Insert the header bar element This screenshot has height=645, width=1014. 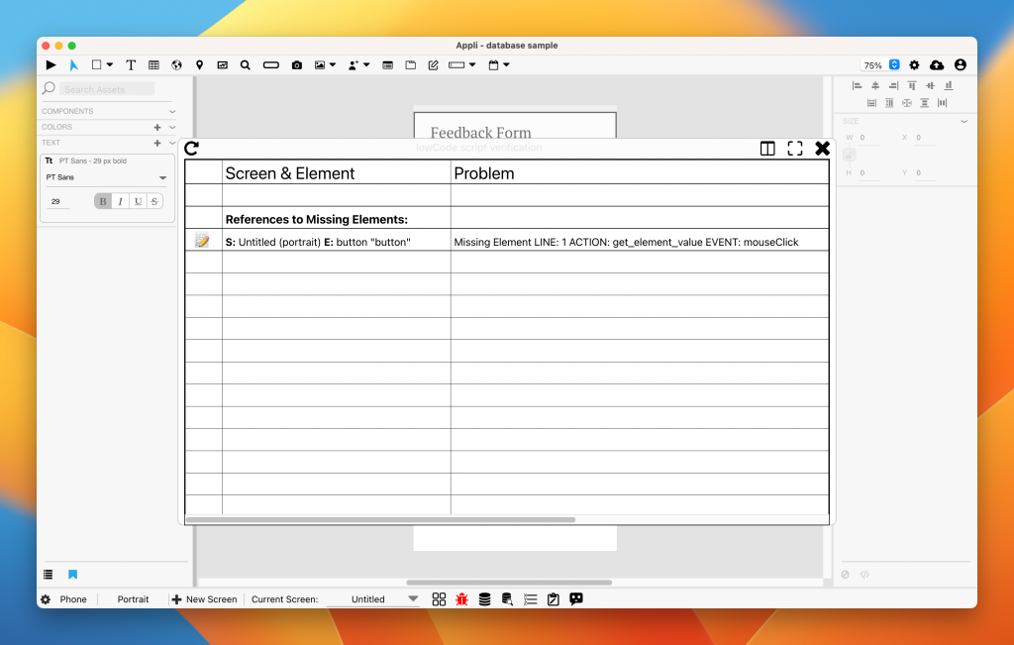point(388,64)
